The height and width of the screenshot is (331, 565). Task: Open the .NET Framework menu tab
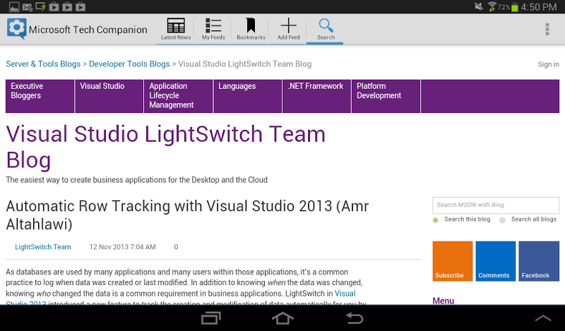pyautogui.click(x=315, y=87)
